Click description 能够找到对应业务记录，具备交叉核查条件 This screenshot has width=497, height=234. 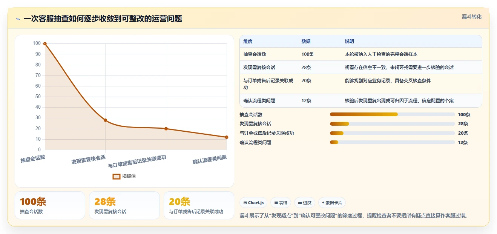coord(388,81)
